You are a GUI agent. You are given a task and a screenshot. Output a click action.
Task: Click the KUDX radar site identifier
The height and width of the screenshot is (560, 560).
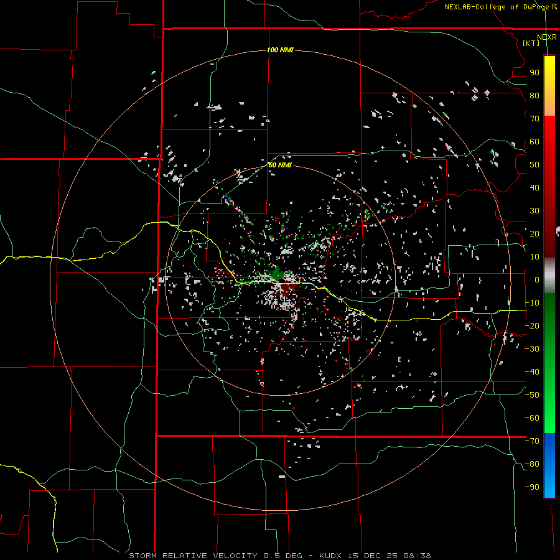point(330,556)
